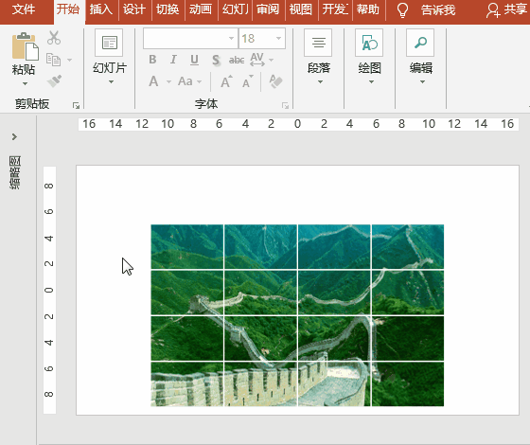530x445 pixels.
Task: Open the 开发工具 ribbon tab
Action: coord(335,9)
